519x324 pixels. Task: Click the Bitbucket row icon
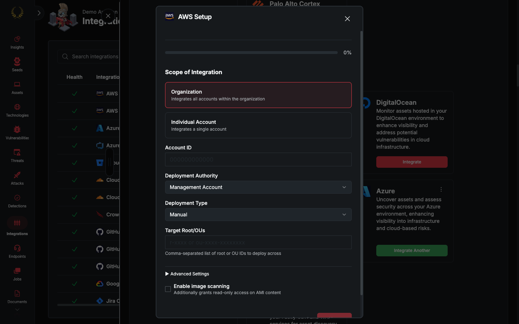tap(100, 163)
